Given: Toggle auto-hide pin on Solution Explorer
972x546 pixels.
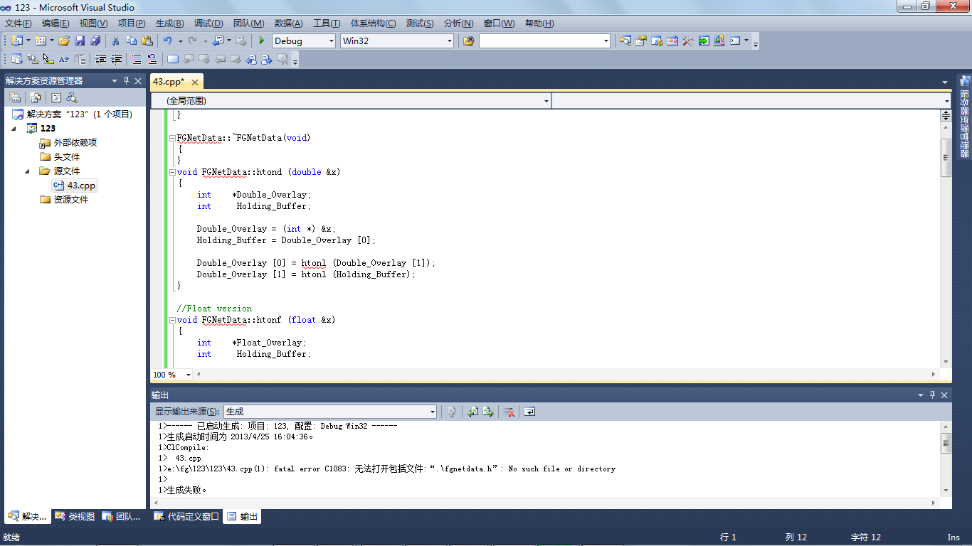Looking at the screenshot, I should coord(126,80).
